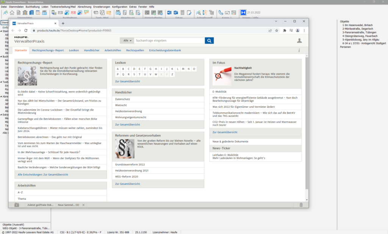The image size is (388, 234).
Task: Open Lexikon letter Z
Action: coord(172,74)
